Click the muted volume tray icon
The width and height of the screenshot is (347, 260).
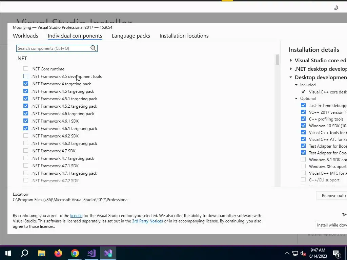click(x=303, y=253)
